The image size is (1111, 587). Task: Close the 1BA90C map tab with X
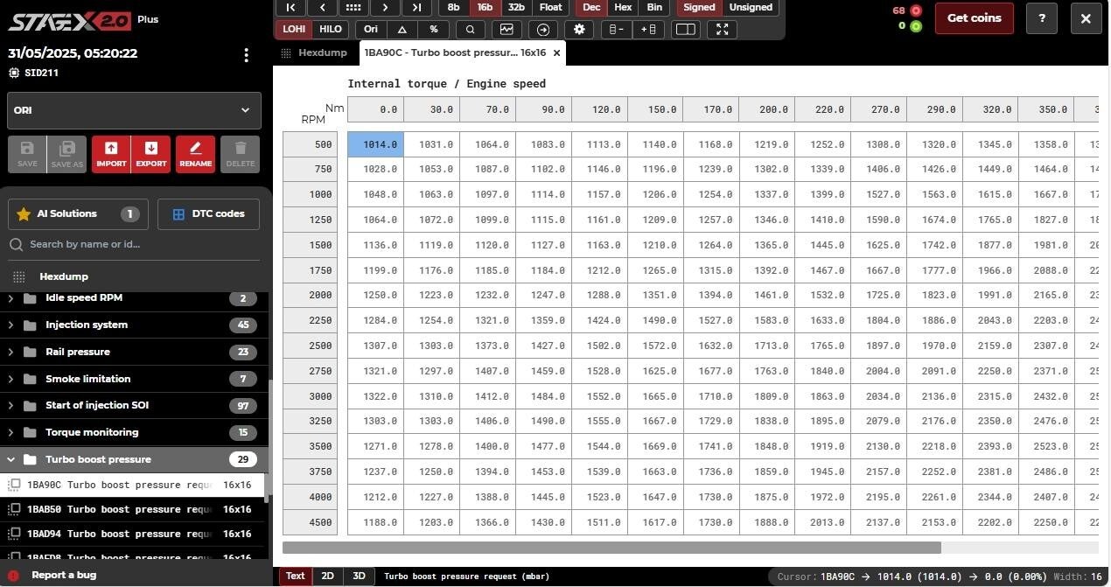(556, 52)
